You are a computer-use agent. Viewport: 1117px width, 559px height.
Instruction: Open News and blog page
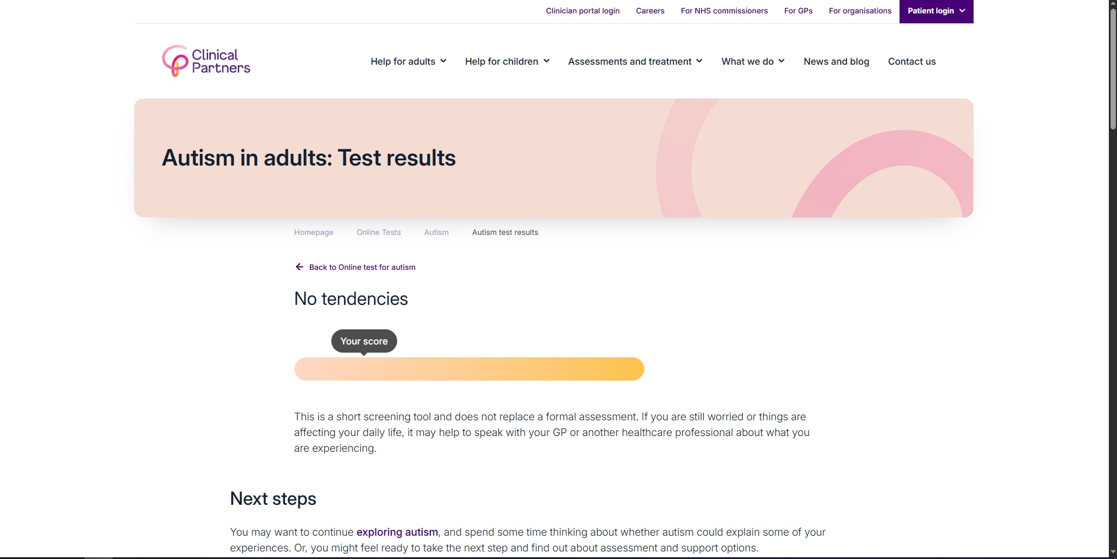pos(836,61)
